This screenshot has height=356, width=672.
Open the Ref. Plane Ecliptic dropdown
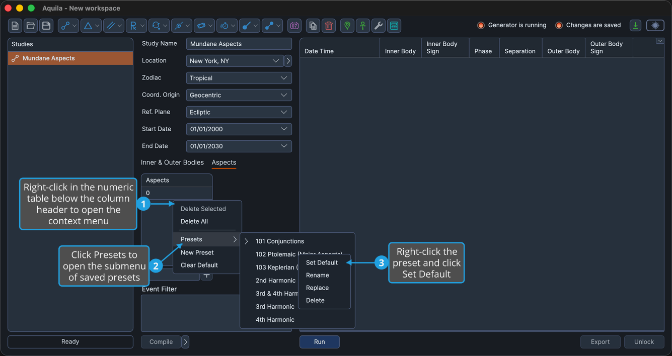pos(239,112)
